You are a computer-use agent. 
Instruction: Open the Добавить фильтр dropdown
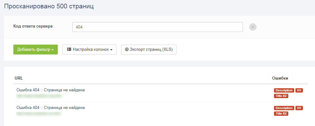pyautogui.click(x=35, y=50)
